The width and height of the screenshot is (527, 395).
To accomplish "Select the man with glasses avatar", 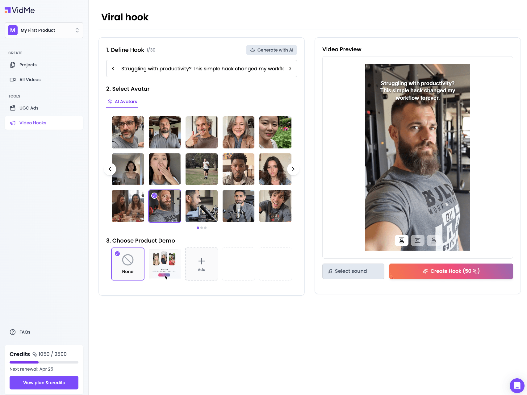I will click(x=128, y=132).
